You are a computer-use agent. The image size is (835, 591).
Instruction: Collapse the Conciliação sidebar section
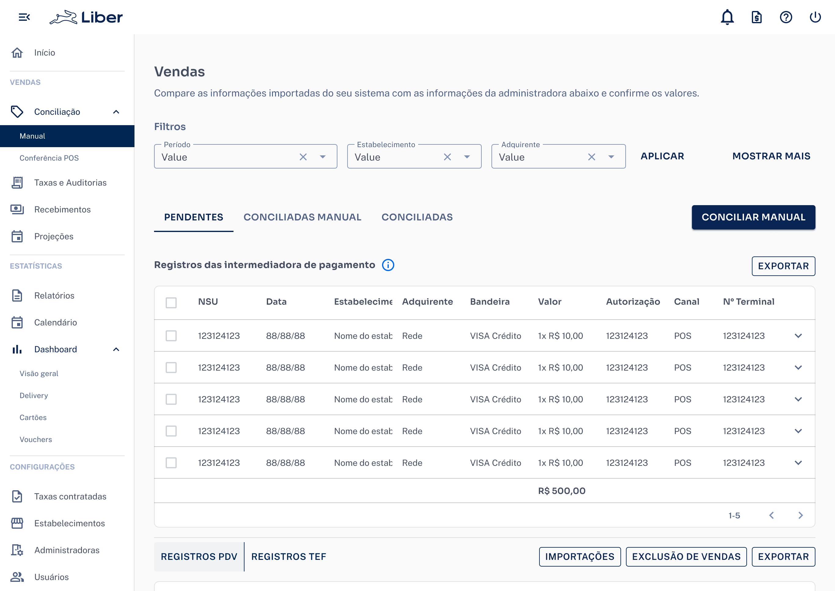[x=116, y=112]
